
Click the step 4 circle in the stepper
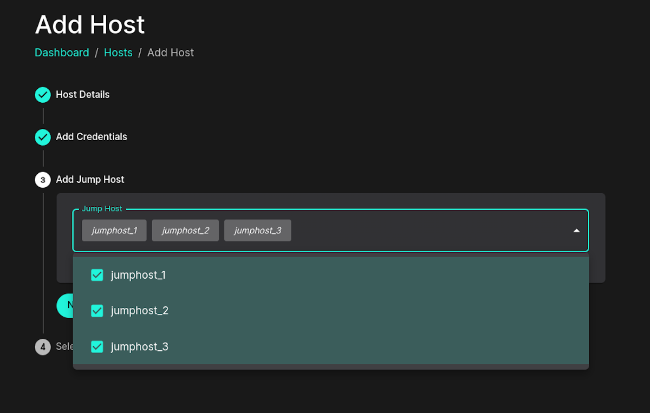42,347
